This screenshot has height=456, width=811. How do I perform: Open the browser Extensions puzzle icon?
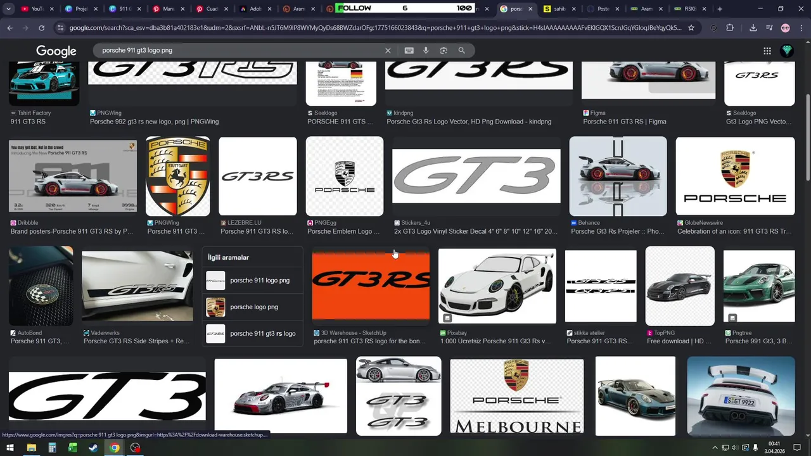point(730,28)
